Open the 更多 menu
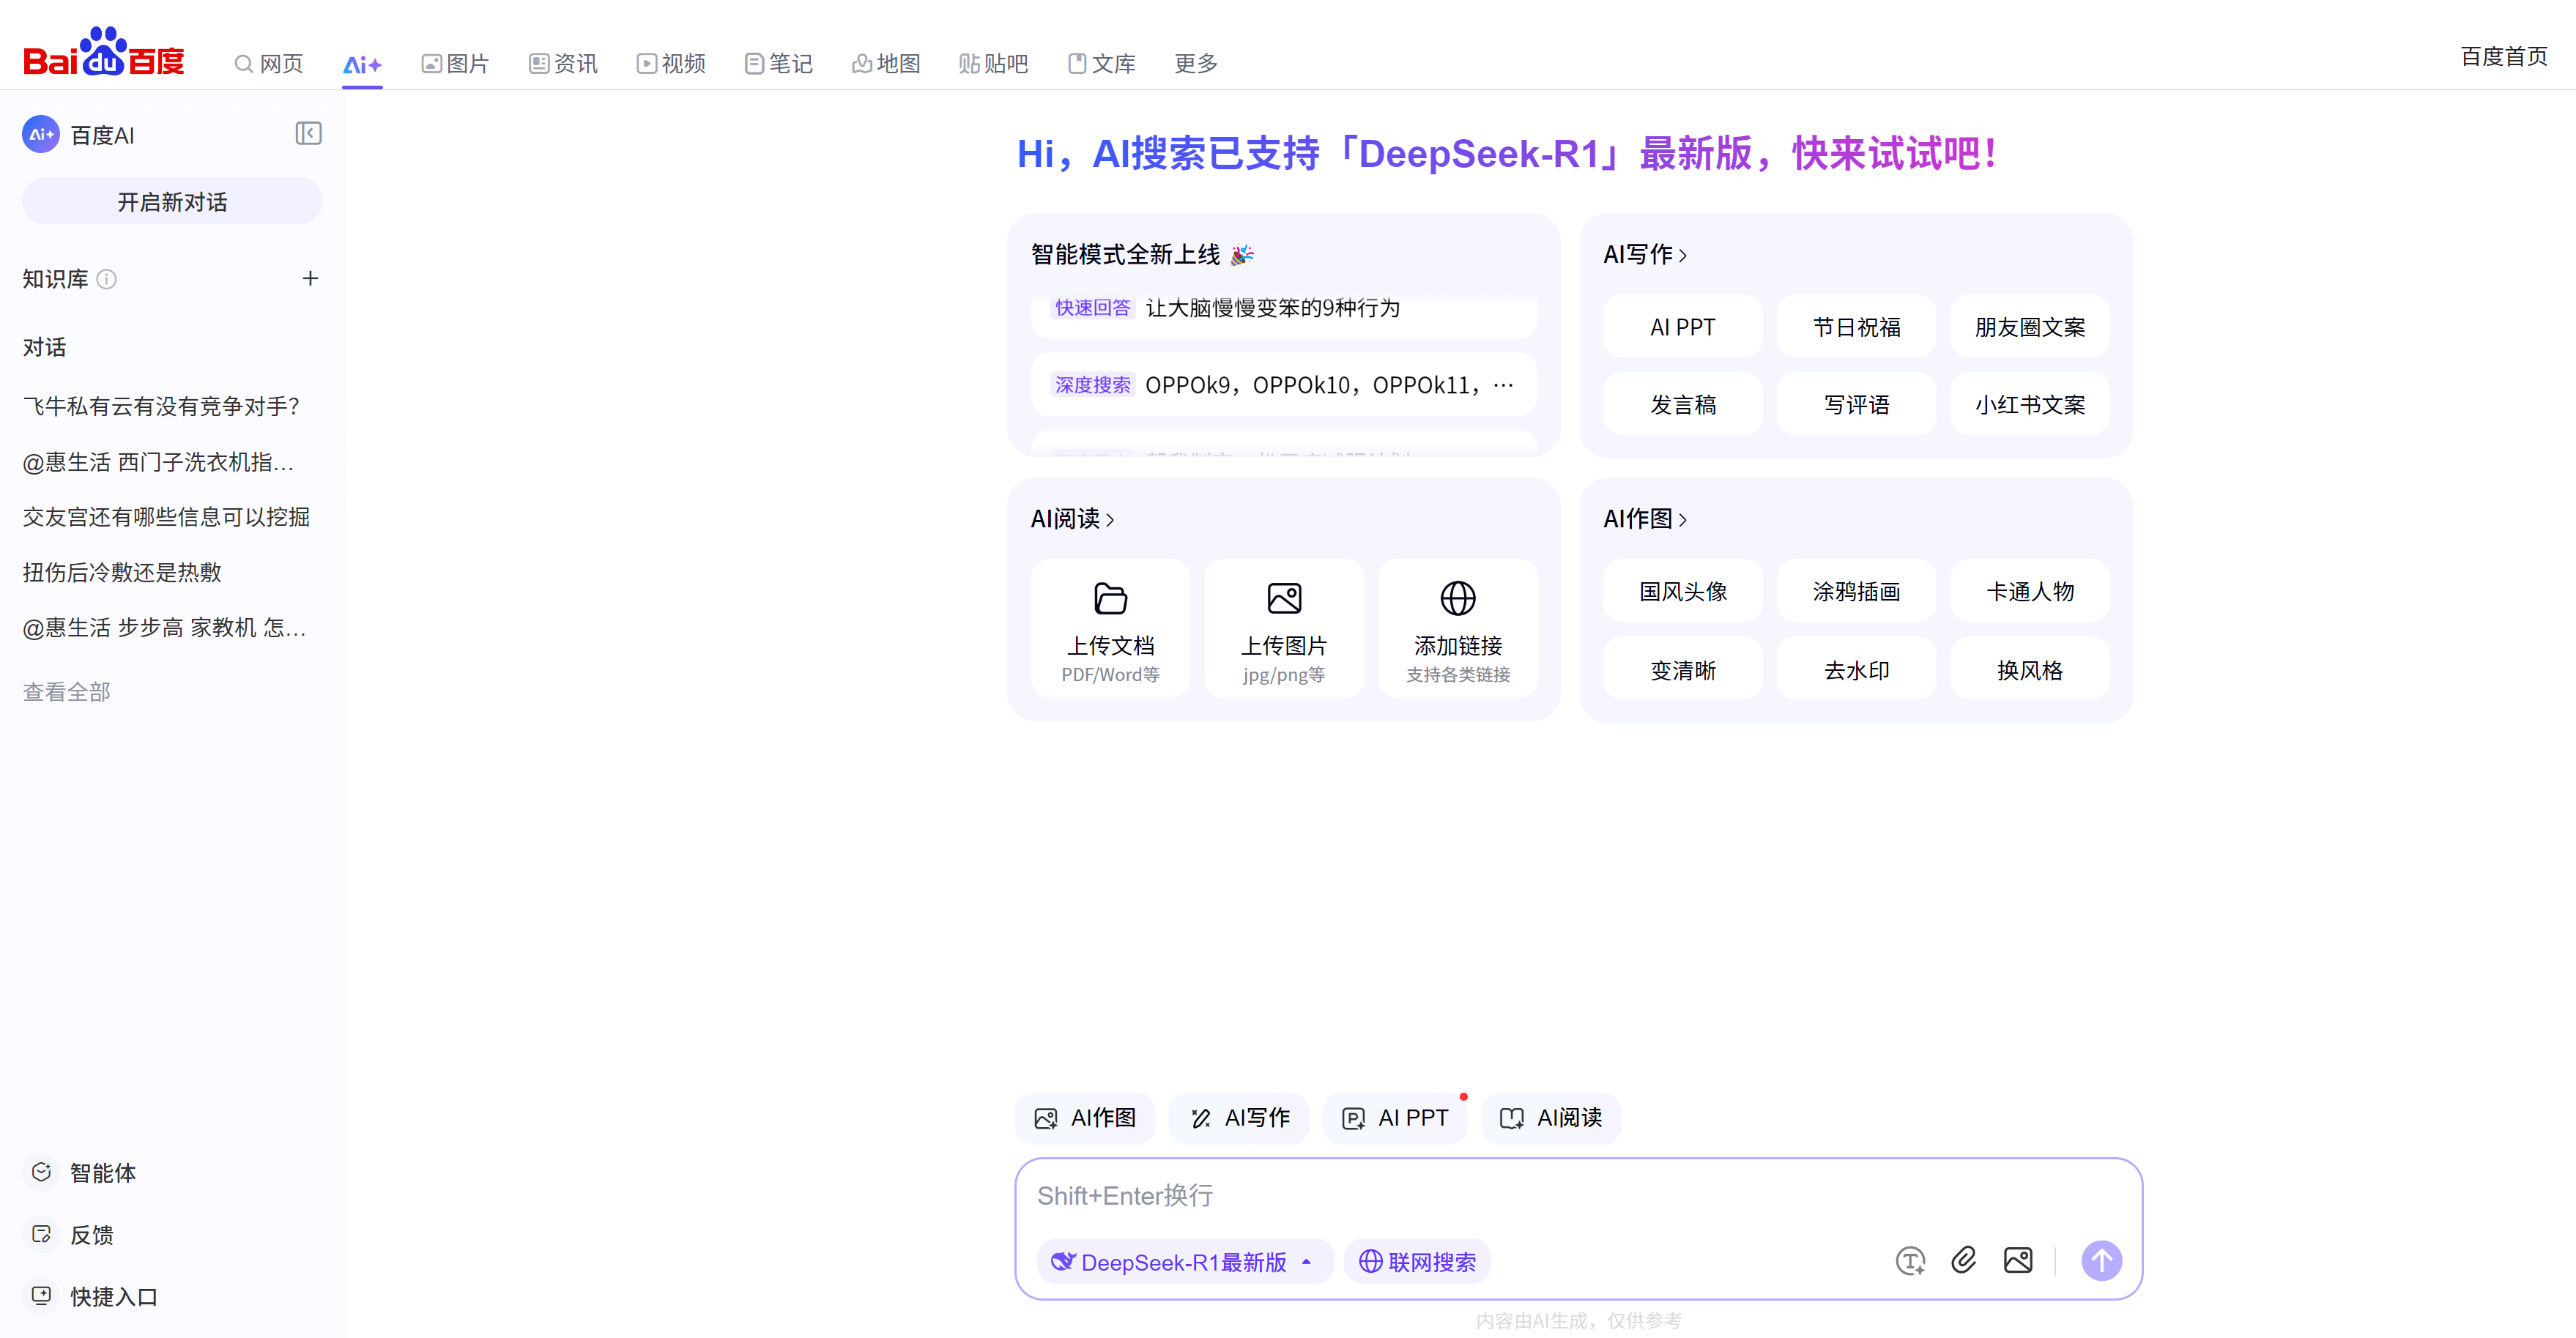The image size is (2576, 1338). coord(1195,63)
